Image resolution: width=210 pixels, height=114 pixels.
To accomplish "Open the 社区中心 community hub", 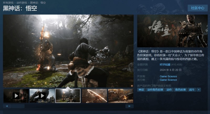I will coord(198,8).
